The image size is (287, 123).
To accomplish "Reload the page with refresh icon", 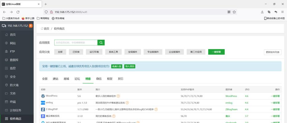I will click(18, 12).
